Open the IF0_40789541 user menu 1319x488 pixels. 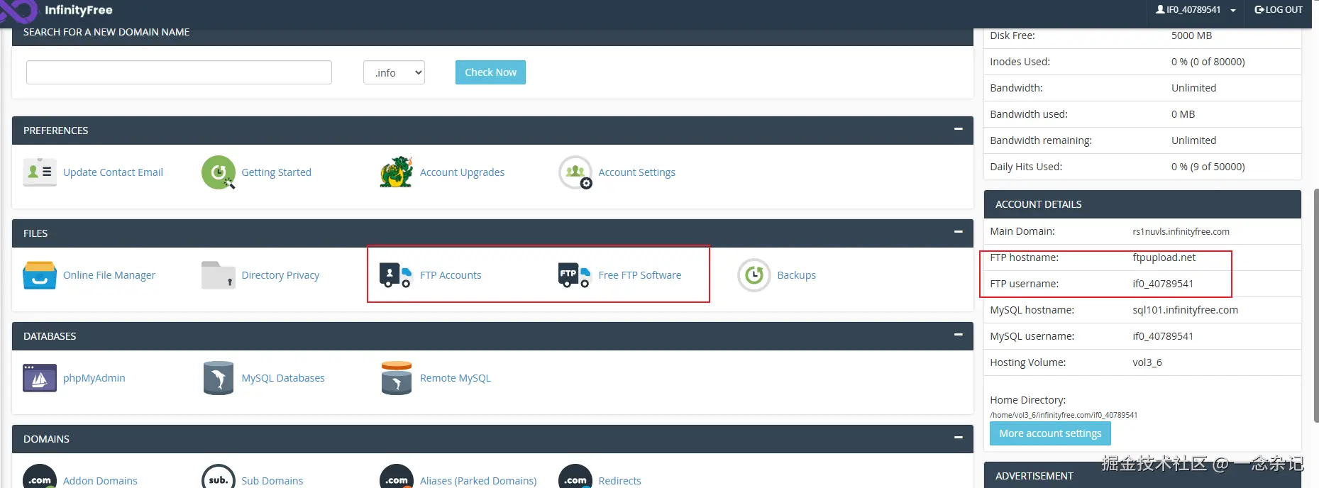[x=1196, y=10]
